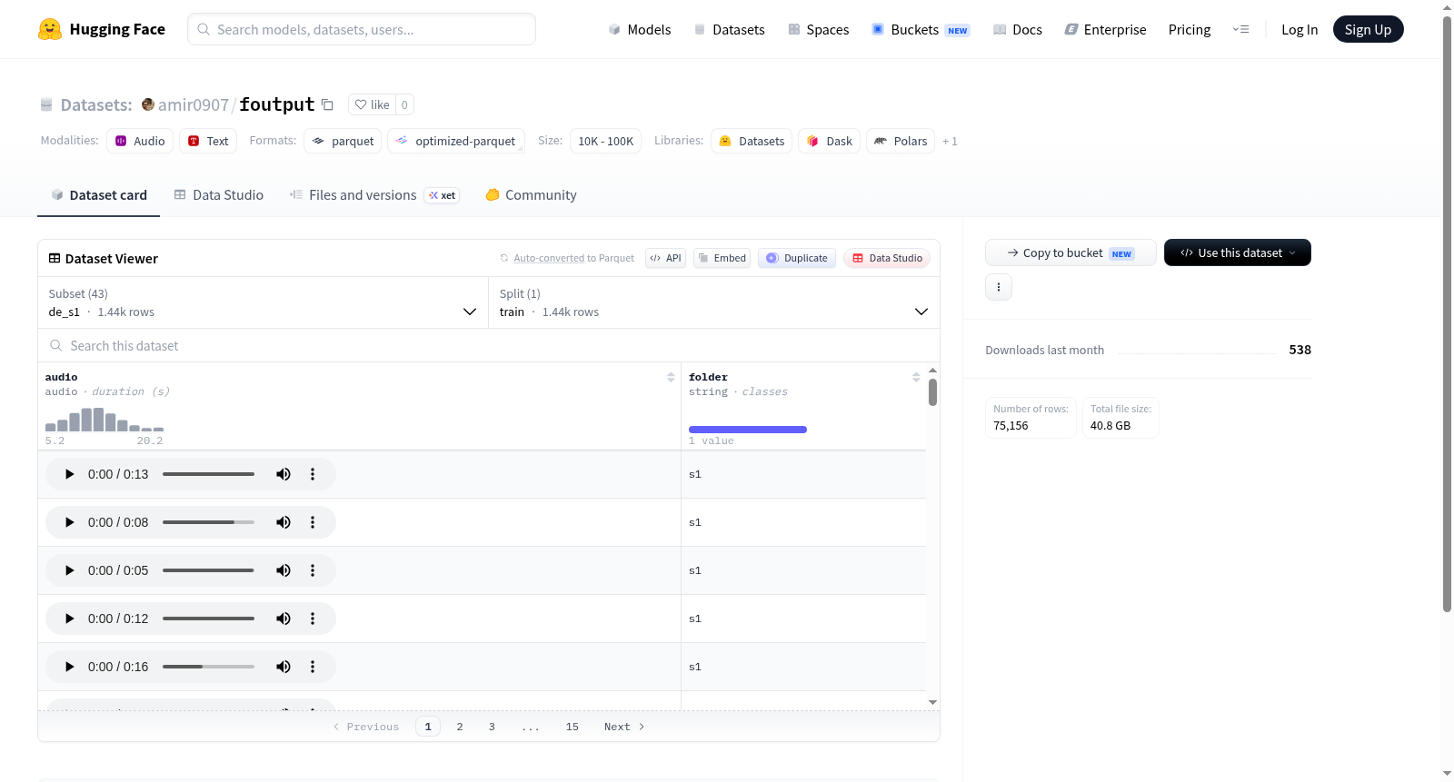This screenshot has height=782, width=1454.
Task: Open the vertical three-dot dataset options menu
Action: point(999,287)
